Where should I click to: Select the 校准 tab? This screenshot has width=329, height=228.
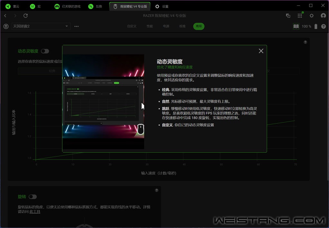pyautogui.click(x=182, y=26)
